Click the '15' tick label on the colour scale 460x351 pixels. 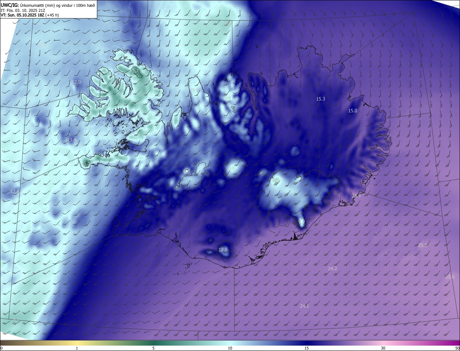click(x=307, y=348)
